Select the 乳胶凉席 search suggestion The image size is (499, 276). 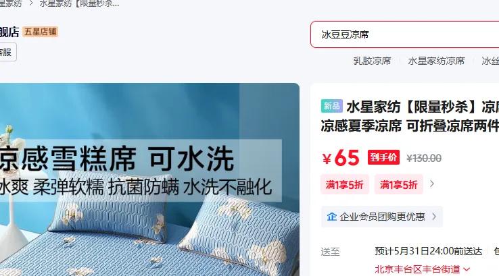[x=372, y=61]
